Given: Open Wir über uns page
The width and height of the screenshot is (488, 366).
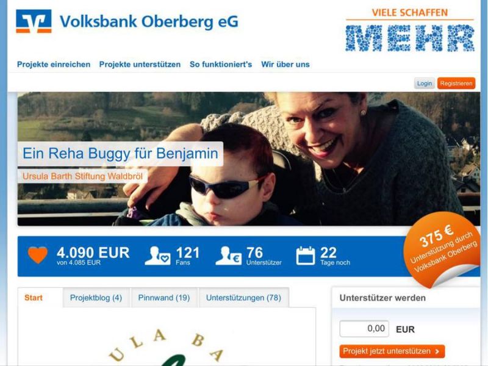Looking at the screenshot, I should (x=285, y=65).
